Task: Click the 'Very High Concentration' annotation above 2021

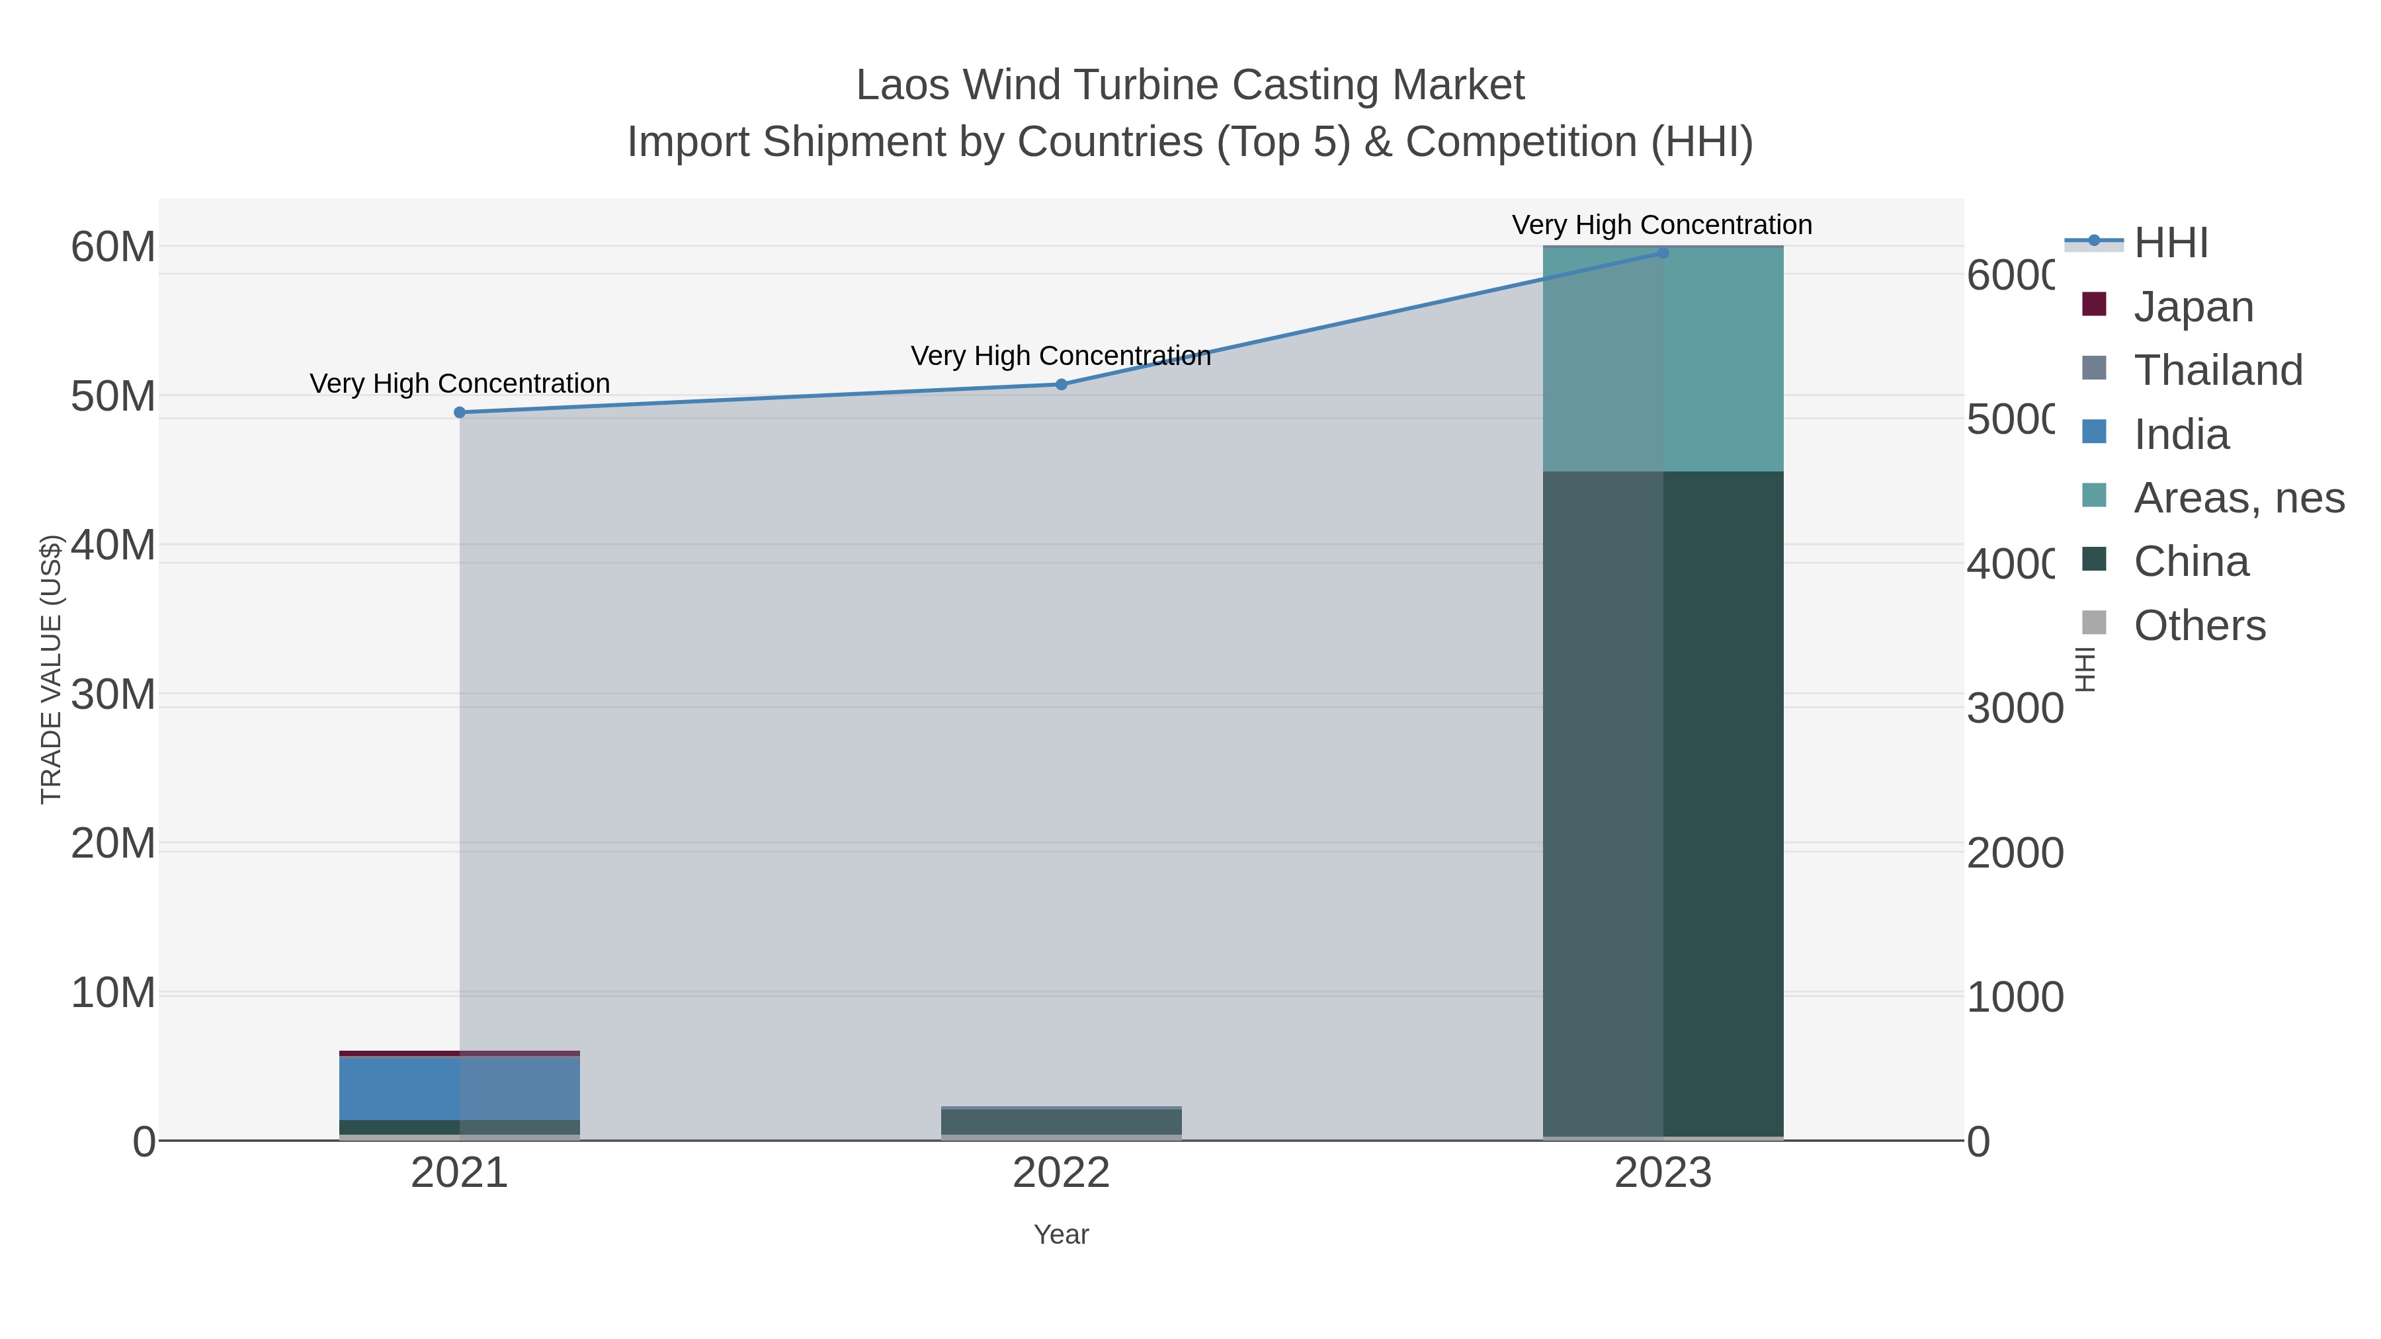Action: [460, 384]
